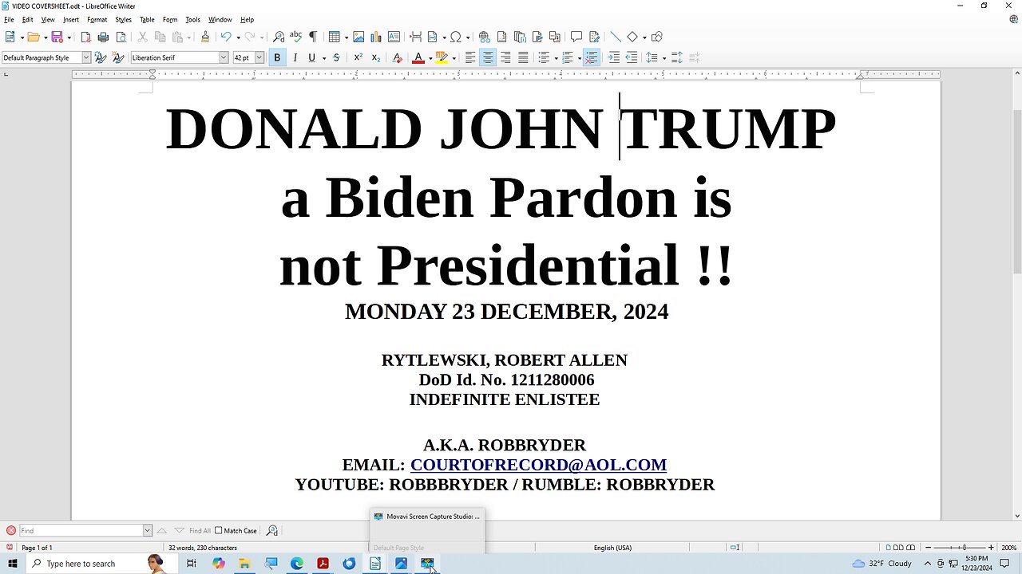Open the Format menu
This screenshot has height=574, width=1022.
[x=97, y=20]
